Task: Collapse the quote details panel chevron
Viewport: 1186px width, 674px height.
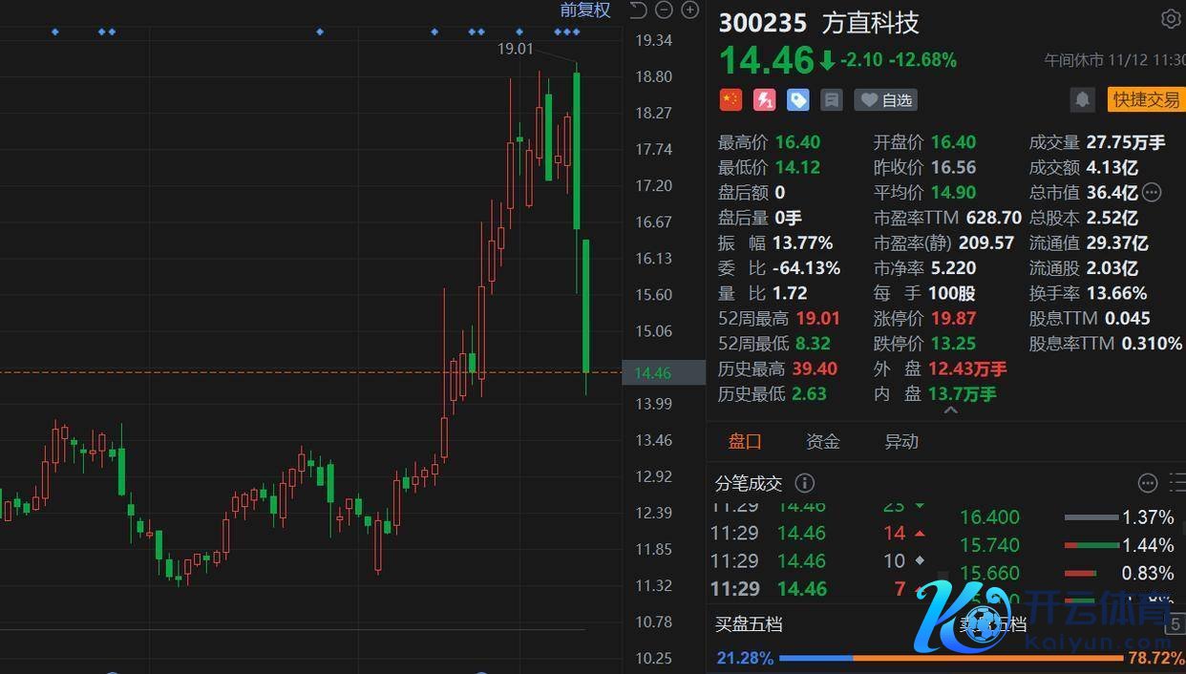Action: tap(950, 411)
